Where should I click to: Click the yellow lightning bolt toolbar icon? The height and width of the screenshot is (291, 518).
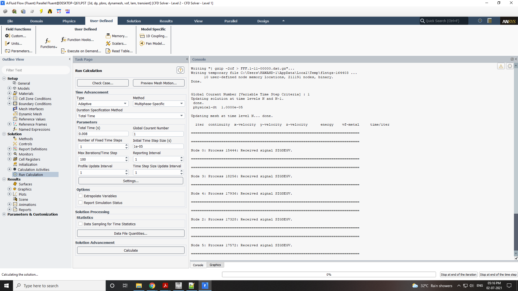pyautogui.click(x=41, y=11)
